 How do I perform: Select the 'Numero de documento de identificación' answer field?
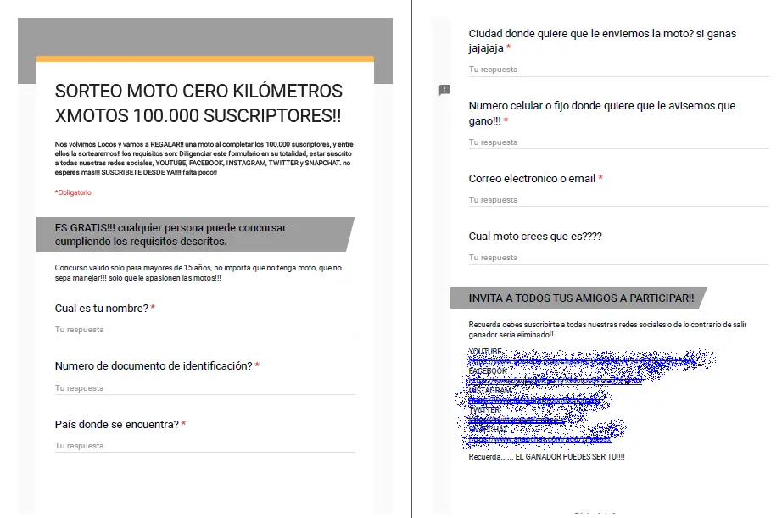205,388
